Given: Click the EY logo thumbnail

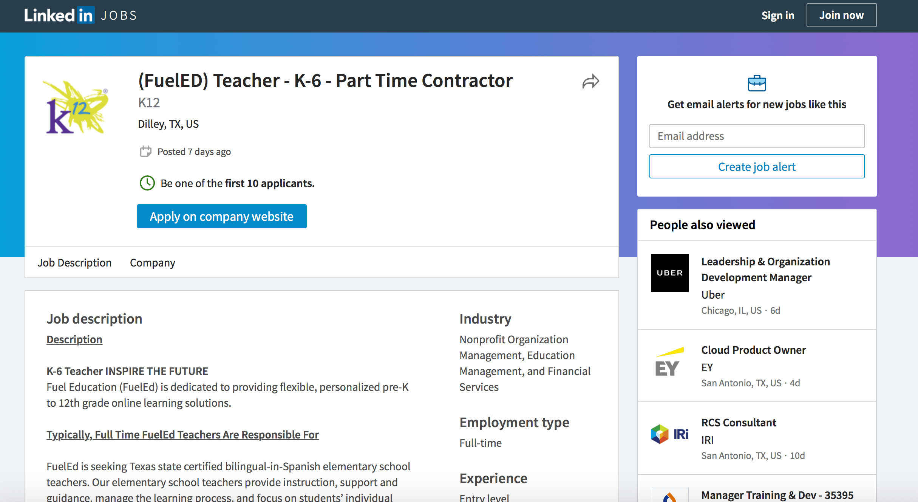Looking at the screenshot, I should [669, 363].
